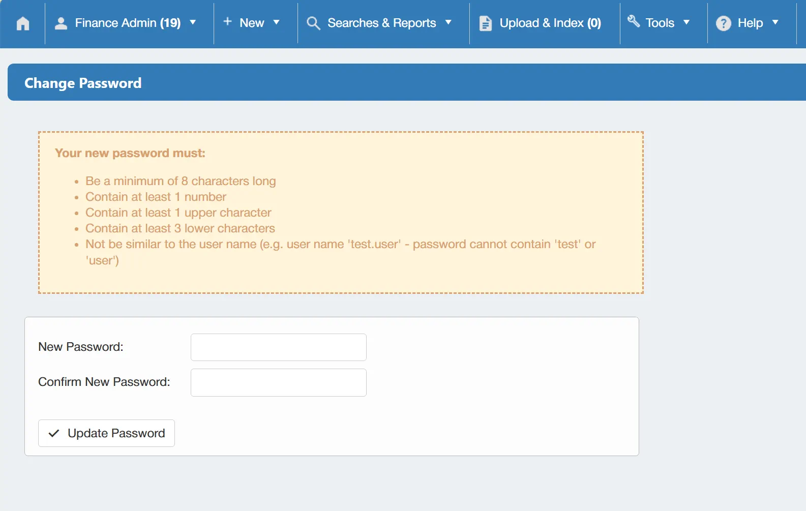This screenshot has width=806, height=511.
Task: Expand the Tools dropdown arrow
Action: coord(686,22)
